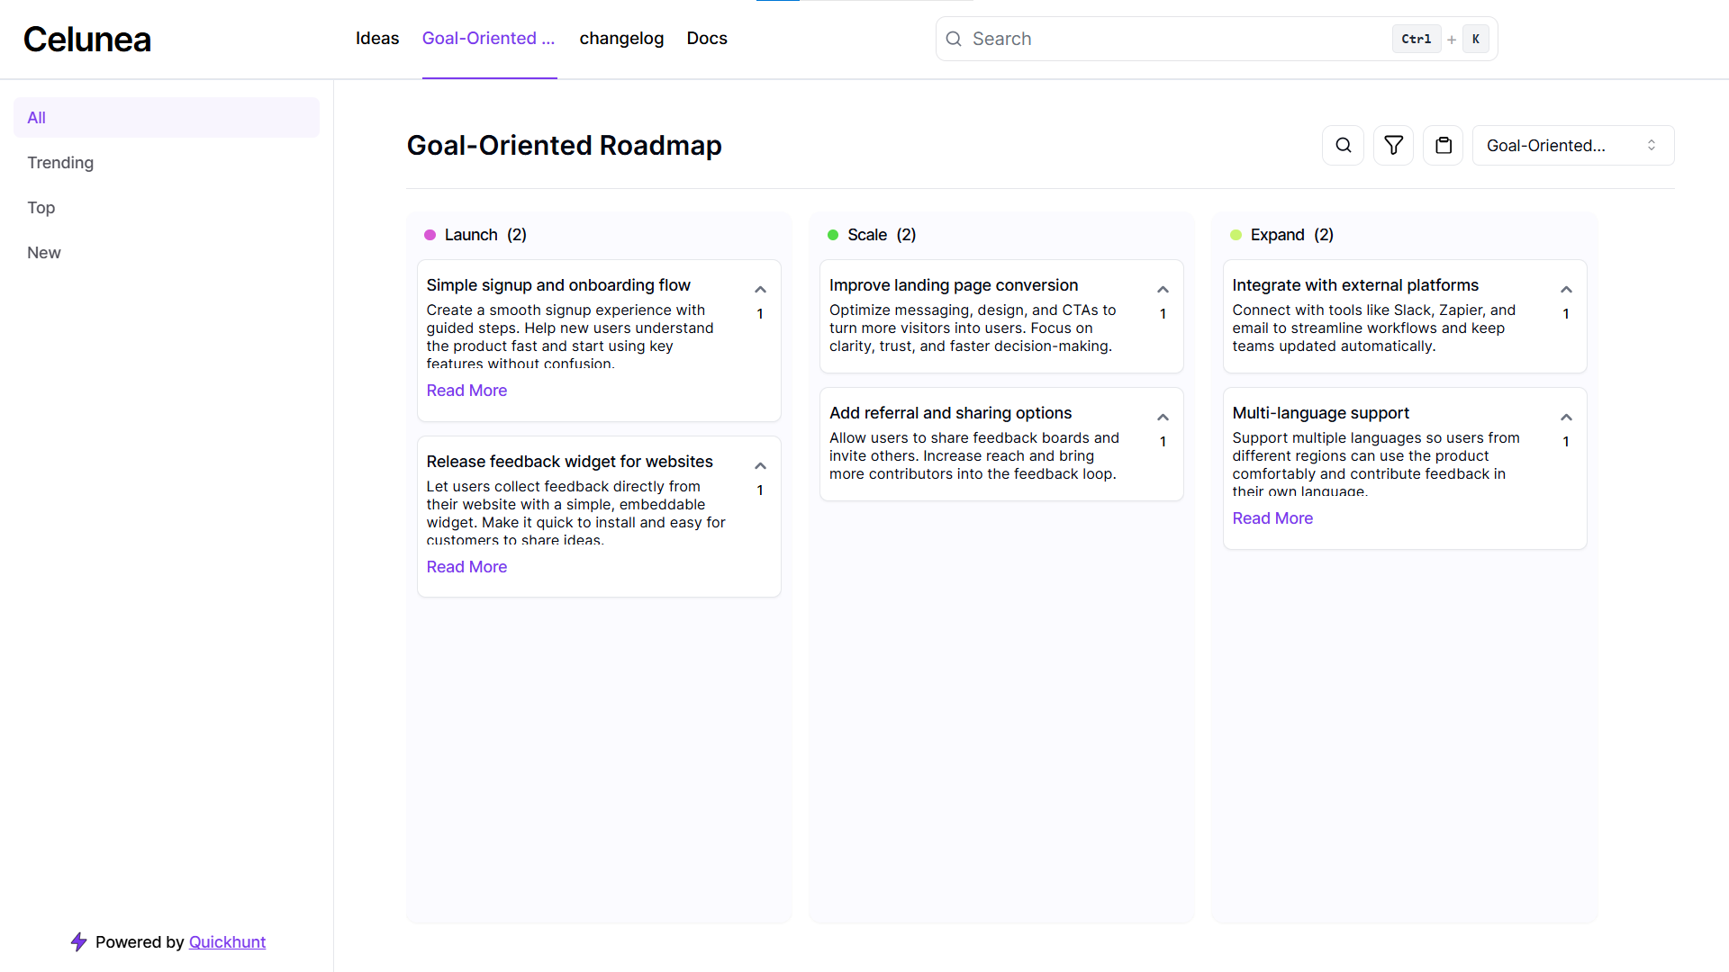Open the Goal-Oriented roadmap dropdown
The width and height of the screenshot is (1729, 972).
coord(1572,145)
